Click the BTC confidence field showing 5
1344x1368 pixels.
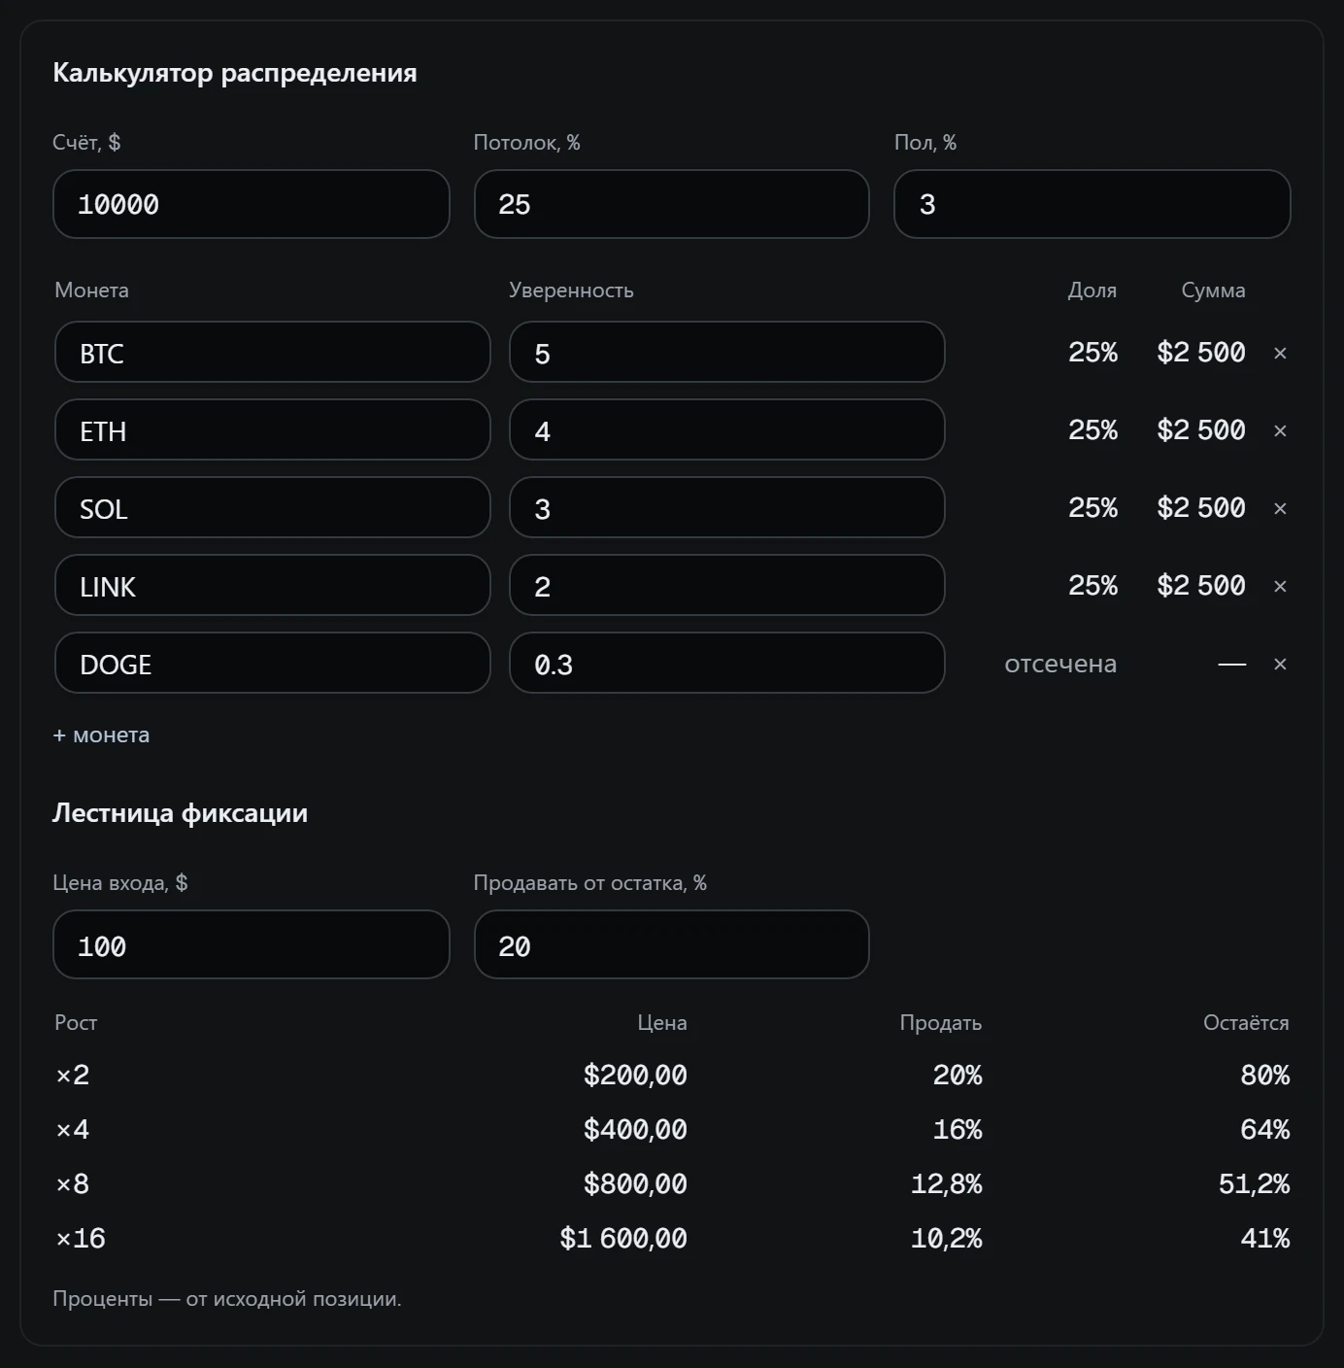[x=727, y=352]
